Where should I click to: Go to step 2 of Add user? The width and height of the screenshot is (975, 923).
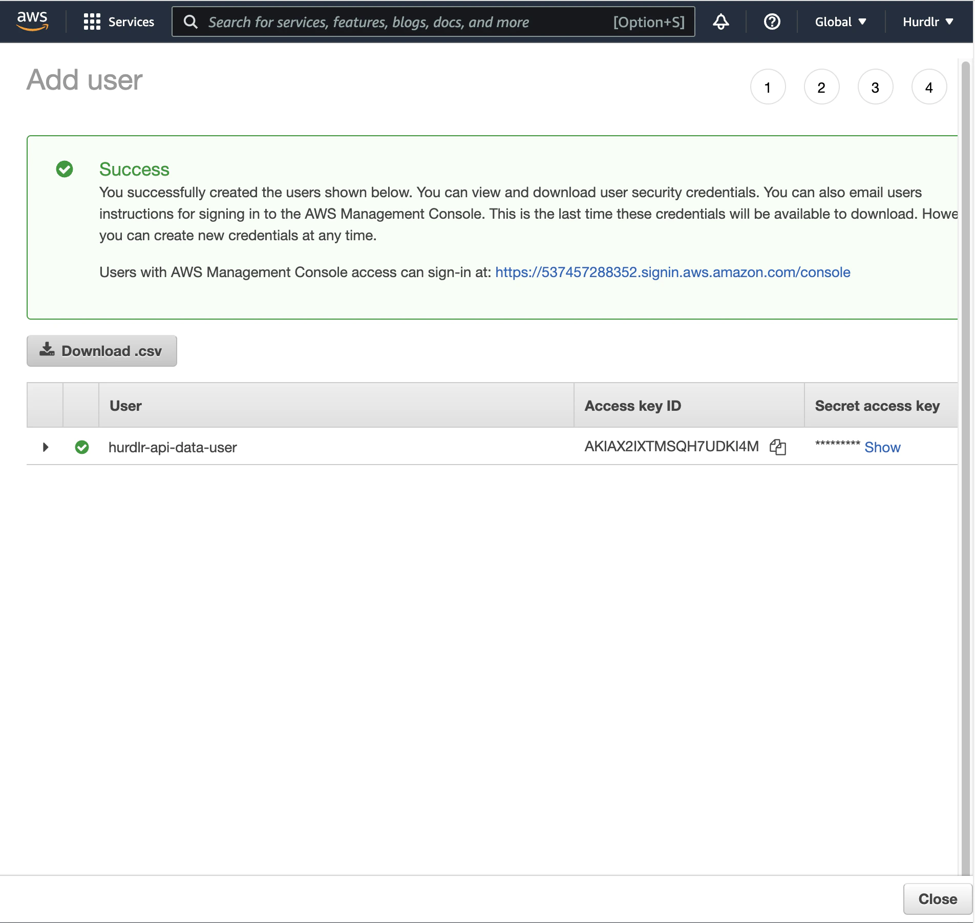tap(821, 87)
